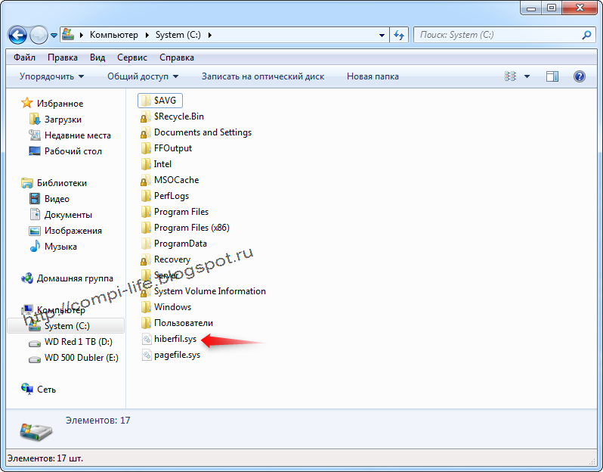Click the locked folder icon next to MSOCache
Screen dimensions: 603x472
pyautogui.click(x=145, y=180)
